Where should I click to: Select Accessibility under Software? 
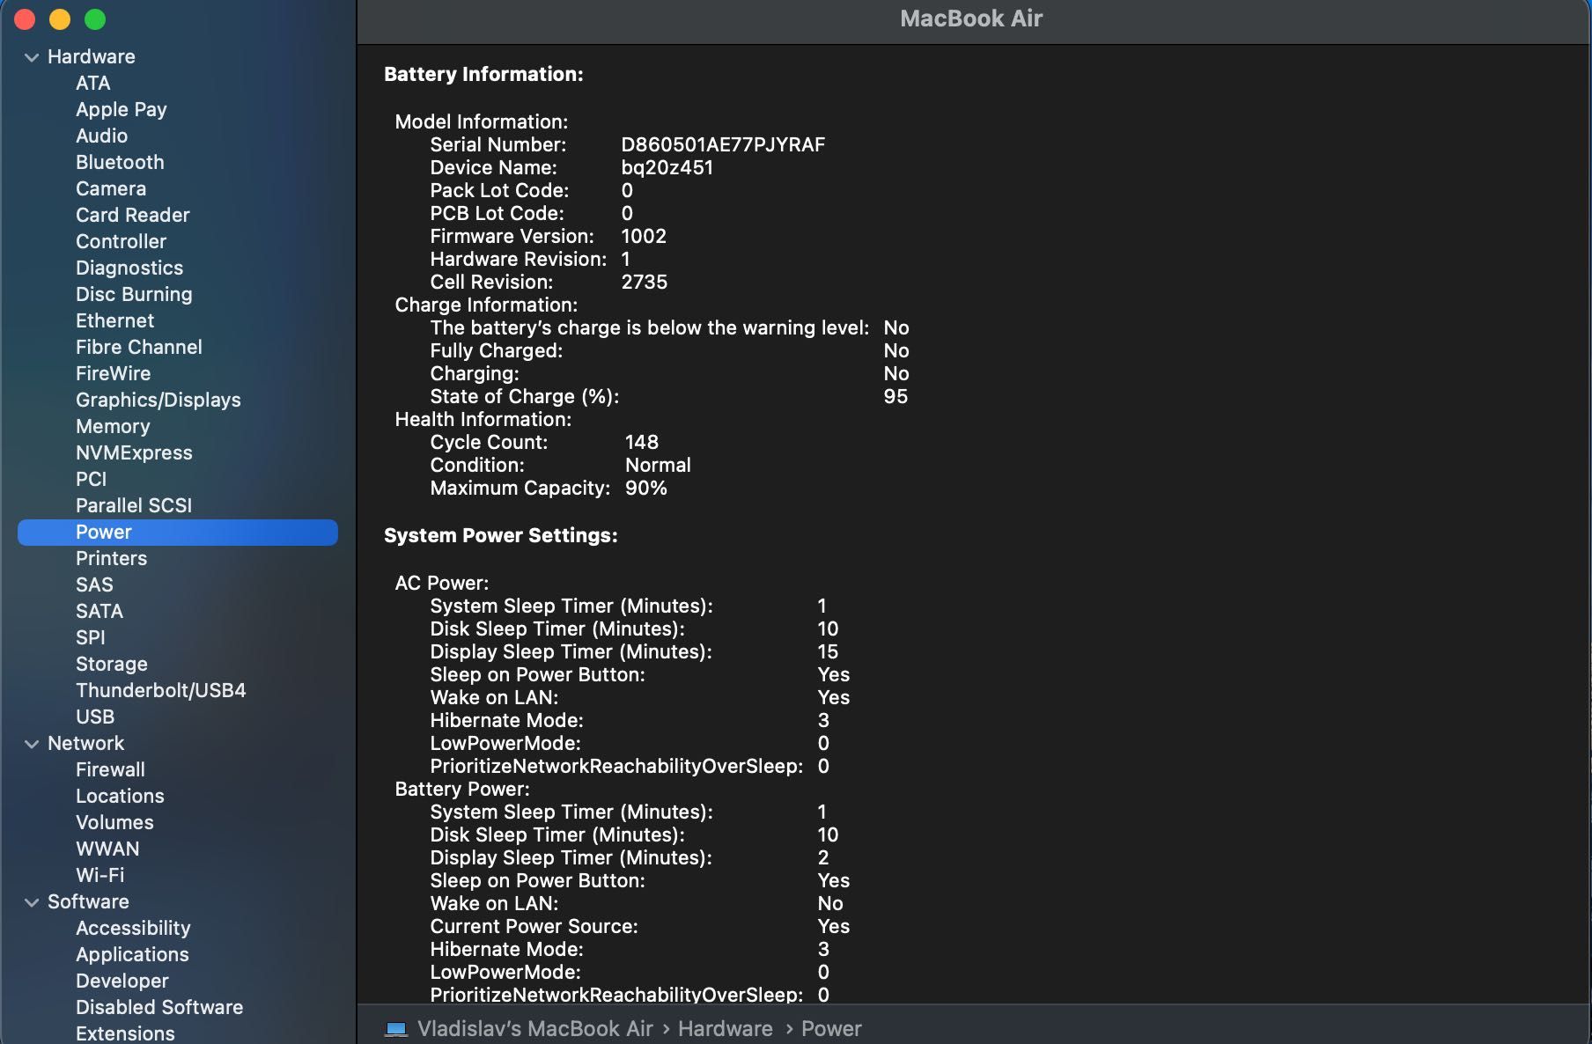pyautogui.click(x=133, y=928)
